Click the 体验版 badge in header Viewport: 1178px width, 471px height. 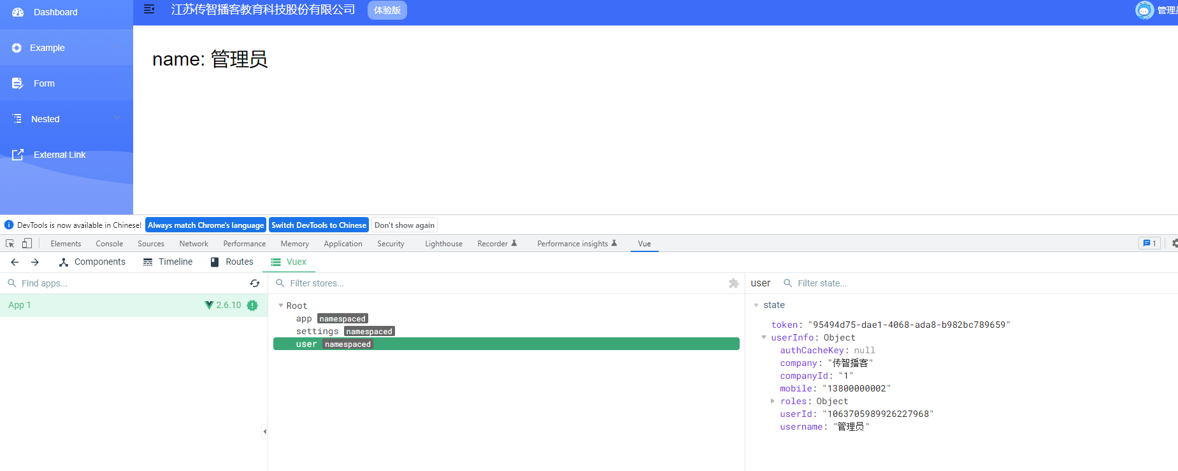(387, 10)
